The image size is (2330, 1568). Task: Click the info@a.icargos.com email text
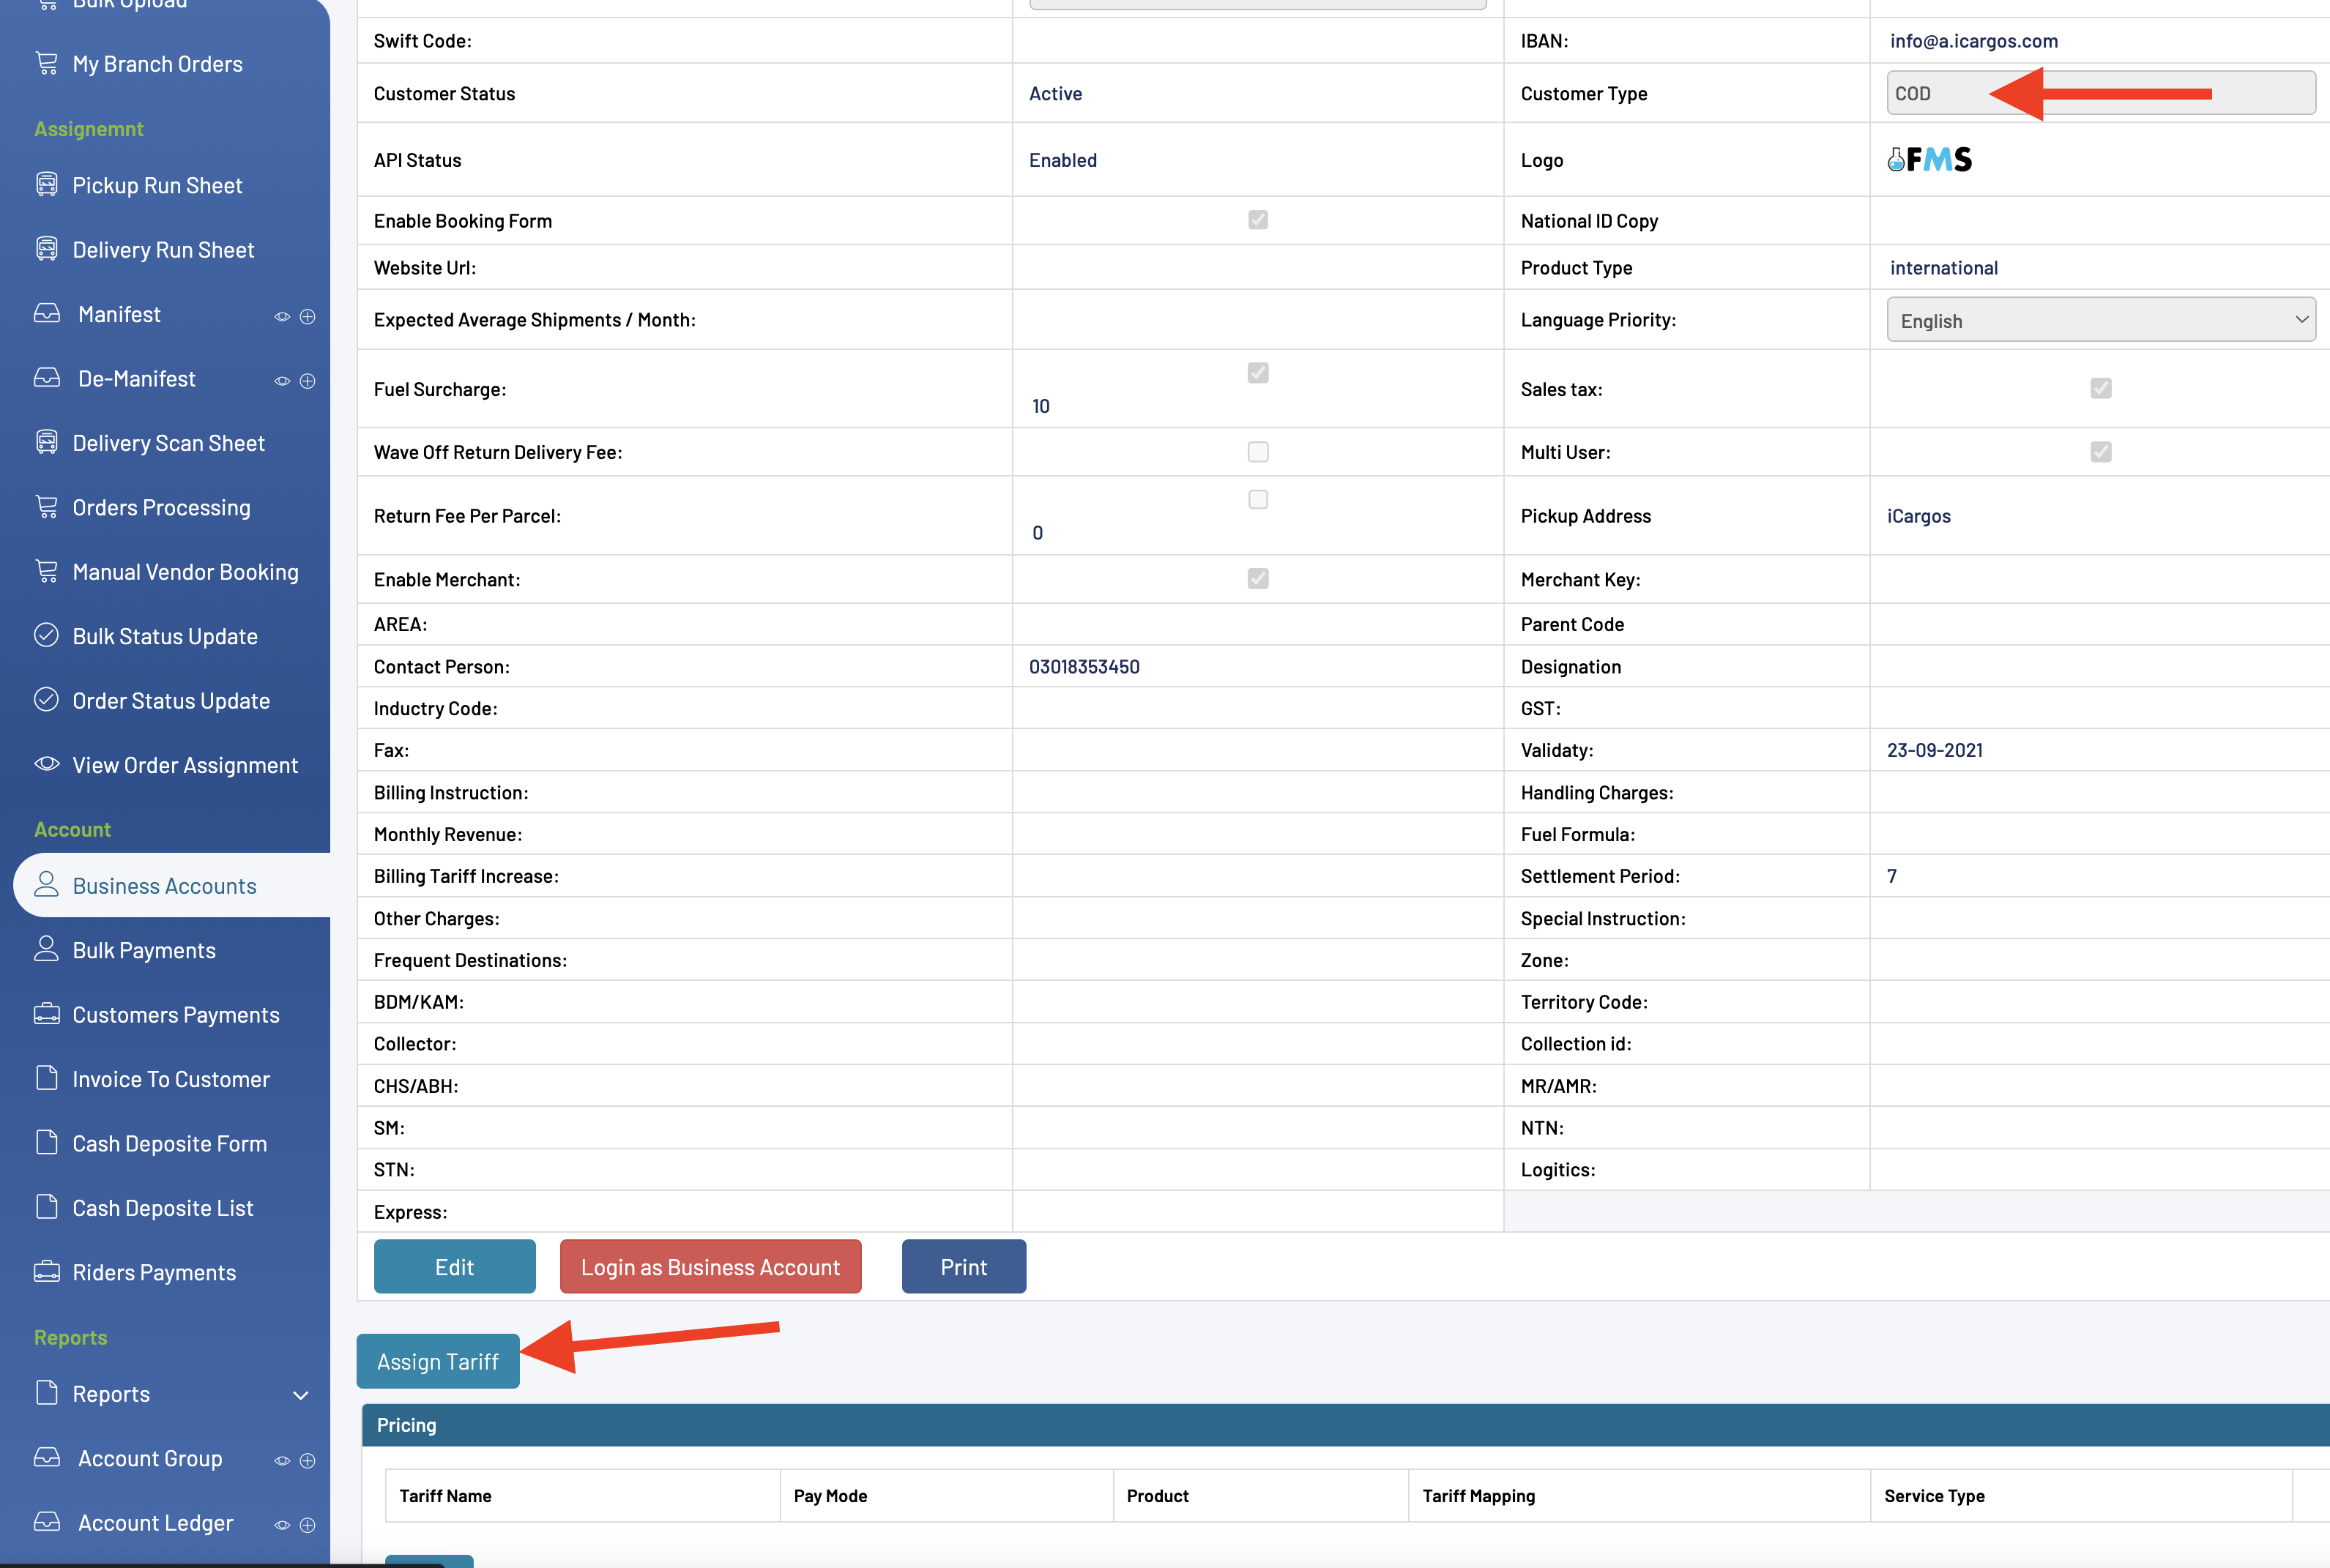click(x=1973, y=40)
